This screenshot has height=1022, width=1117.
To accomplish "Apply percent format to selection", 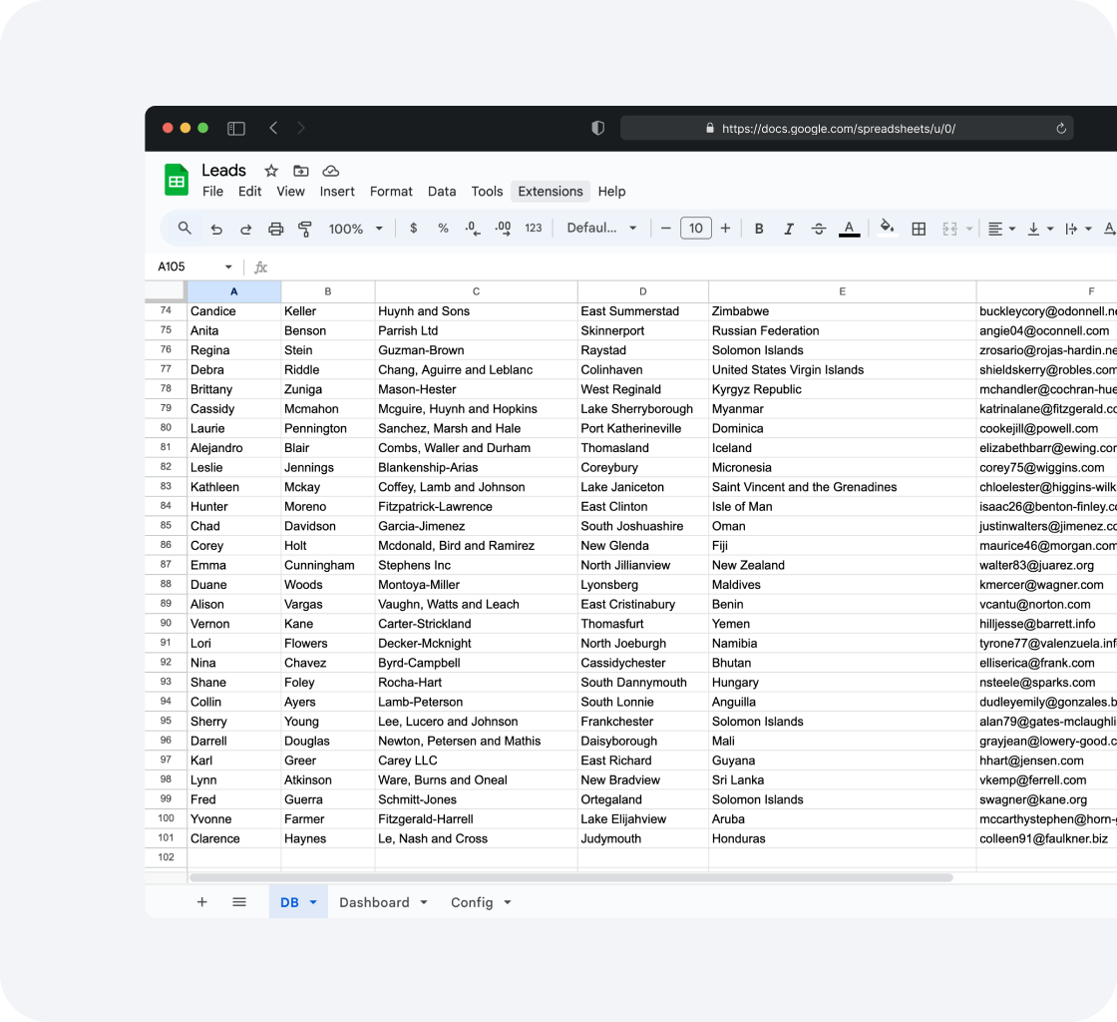I will point(443,228).
